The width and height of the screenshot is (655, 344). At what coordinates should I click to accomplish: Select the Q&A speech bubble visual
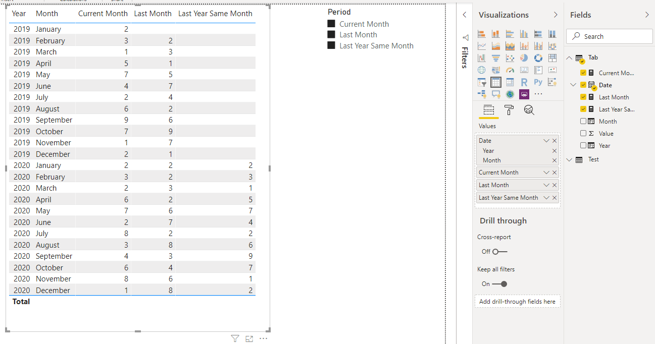[x=496, y=94]
